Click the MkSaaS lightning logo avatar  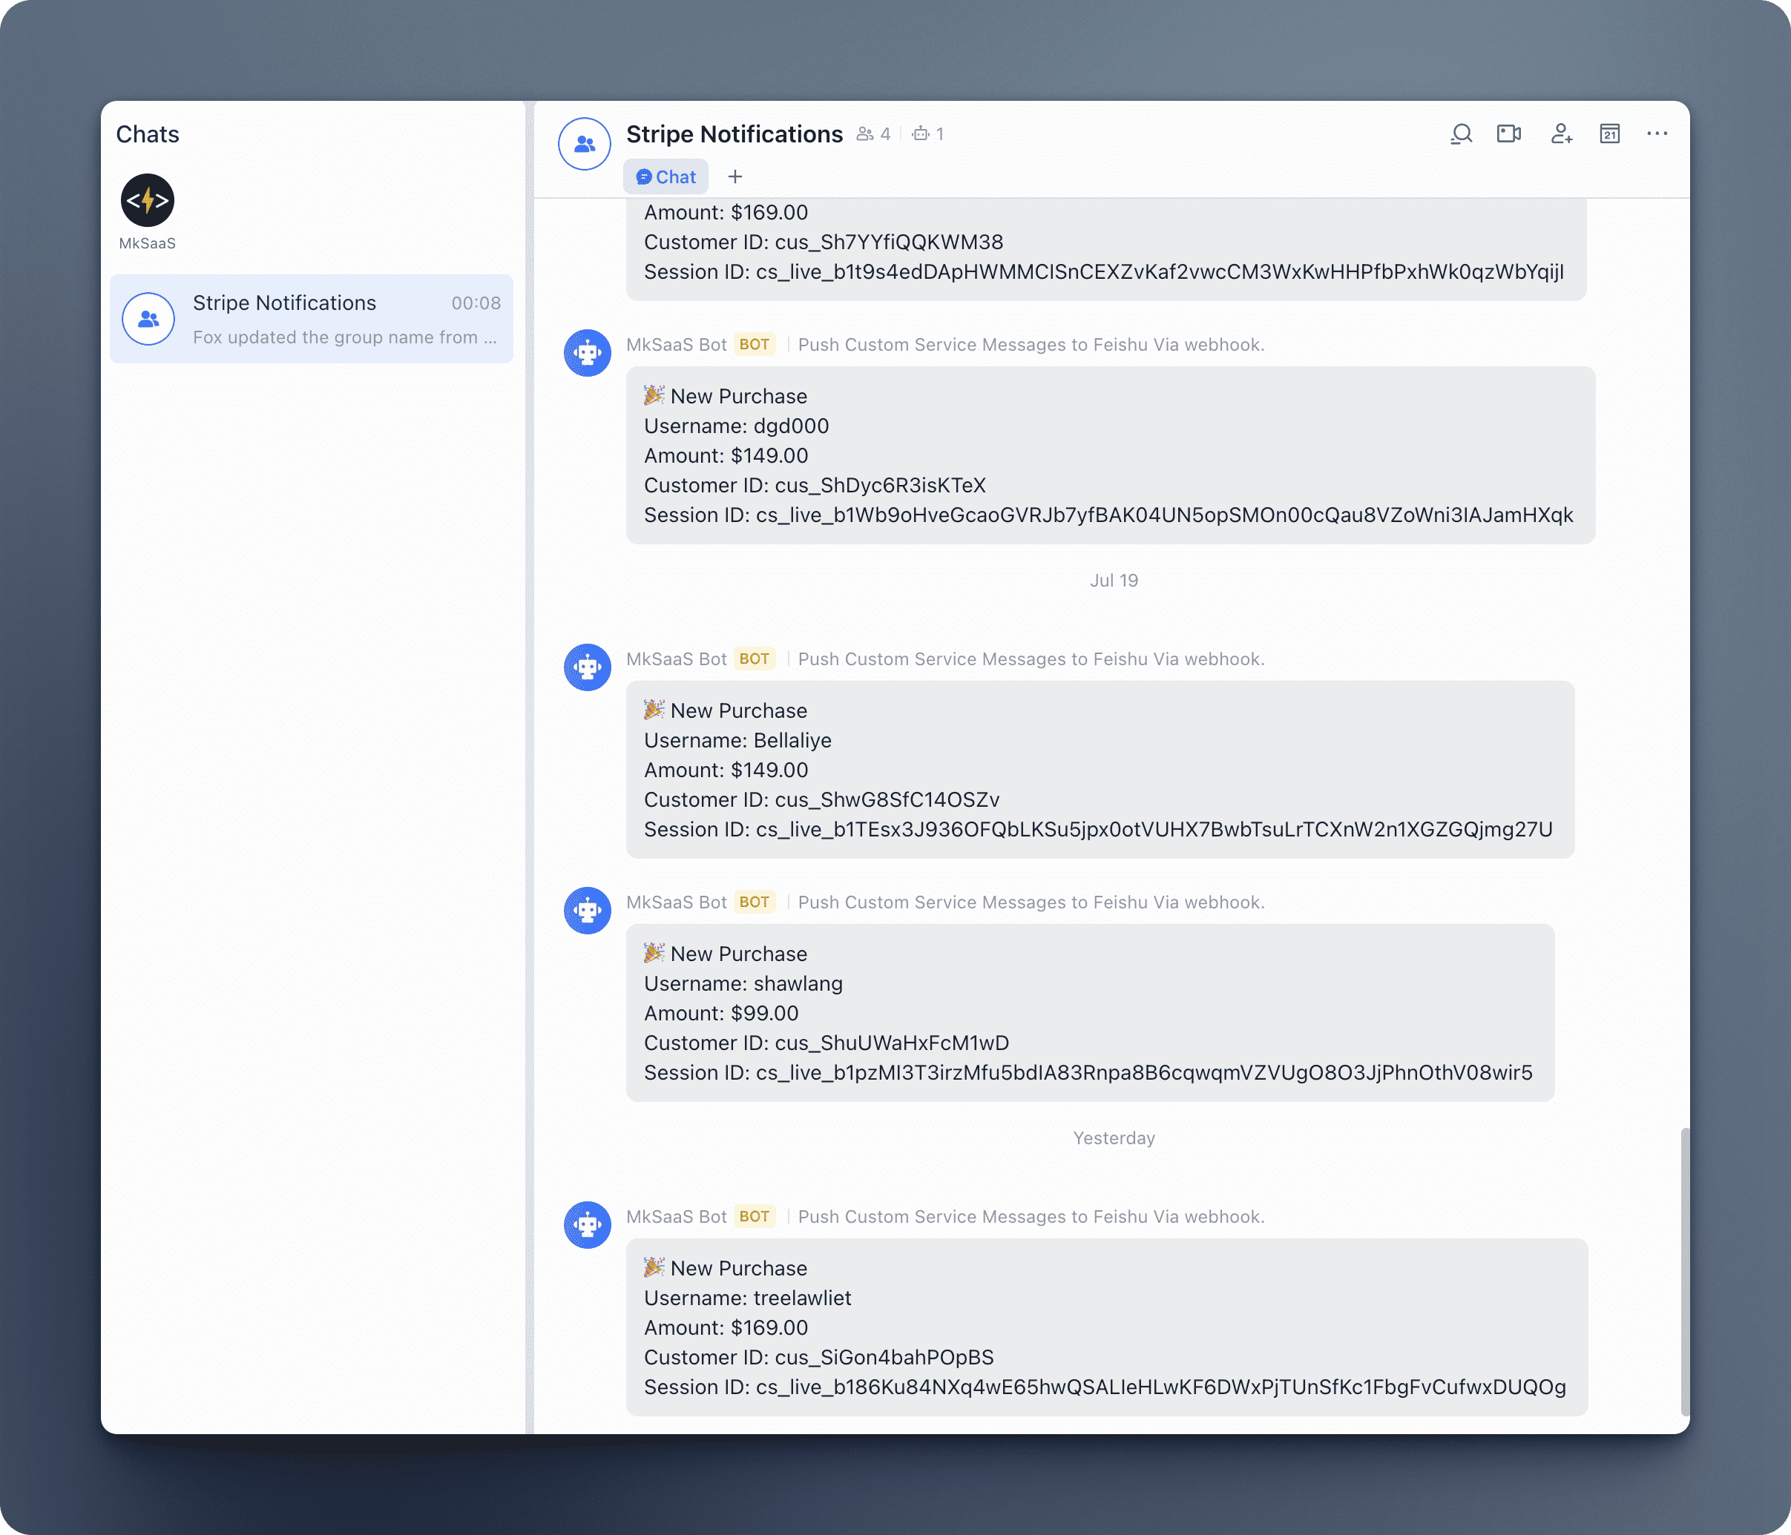148,200
